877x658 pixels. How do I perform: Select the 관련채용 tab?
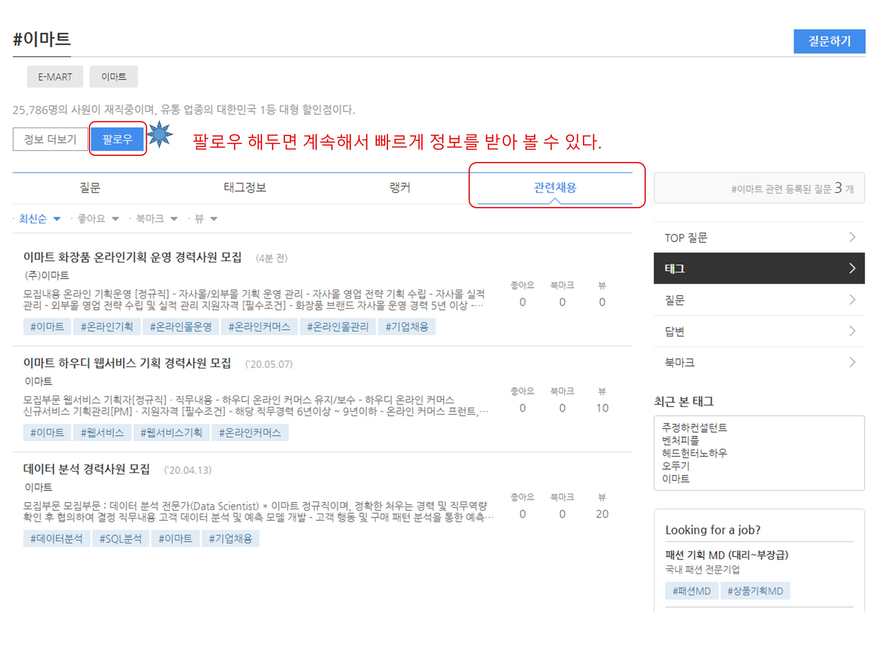point(555,187)
